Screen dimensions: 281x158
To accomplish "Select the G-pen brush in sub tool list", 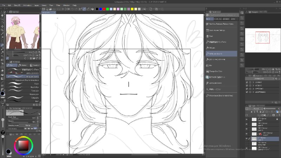I will (x=22, y=84).
